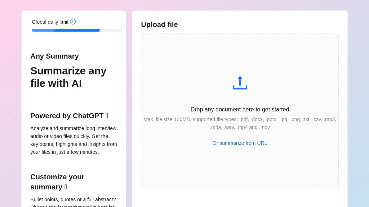Click the Bullet points, quotes or abstract text

[73, 199]
